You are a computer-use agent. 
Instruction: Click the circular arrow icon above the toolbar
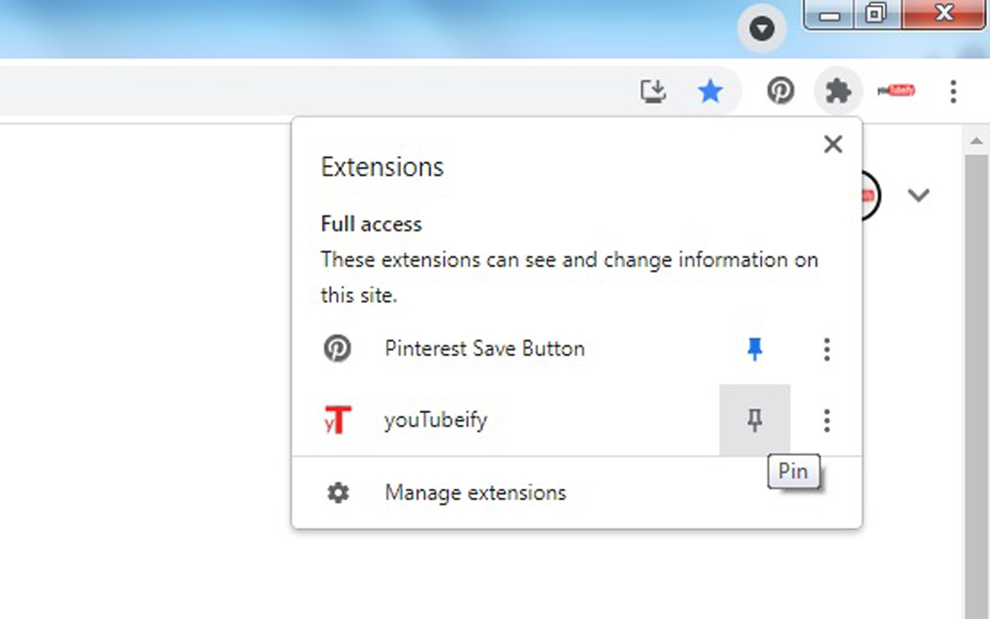pos(763,29)
